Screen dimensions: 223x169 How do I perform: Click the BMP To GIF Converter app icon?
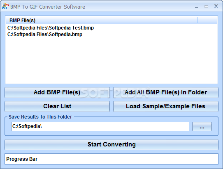pyautogui.click(x=5, y=6)
